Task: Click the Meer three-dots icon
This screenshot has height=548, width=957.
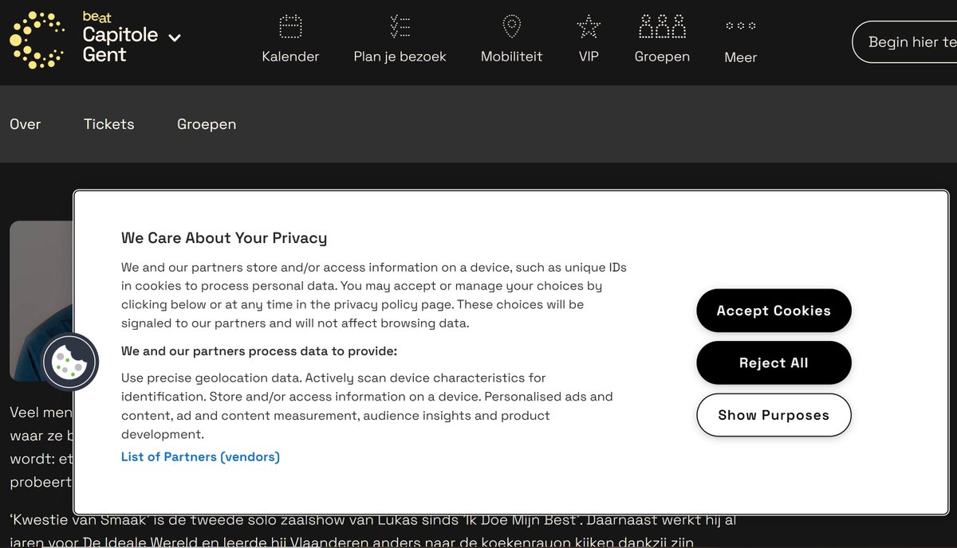Action: [x=740, y=26]
